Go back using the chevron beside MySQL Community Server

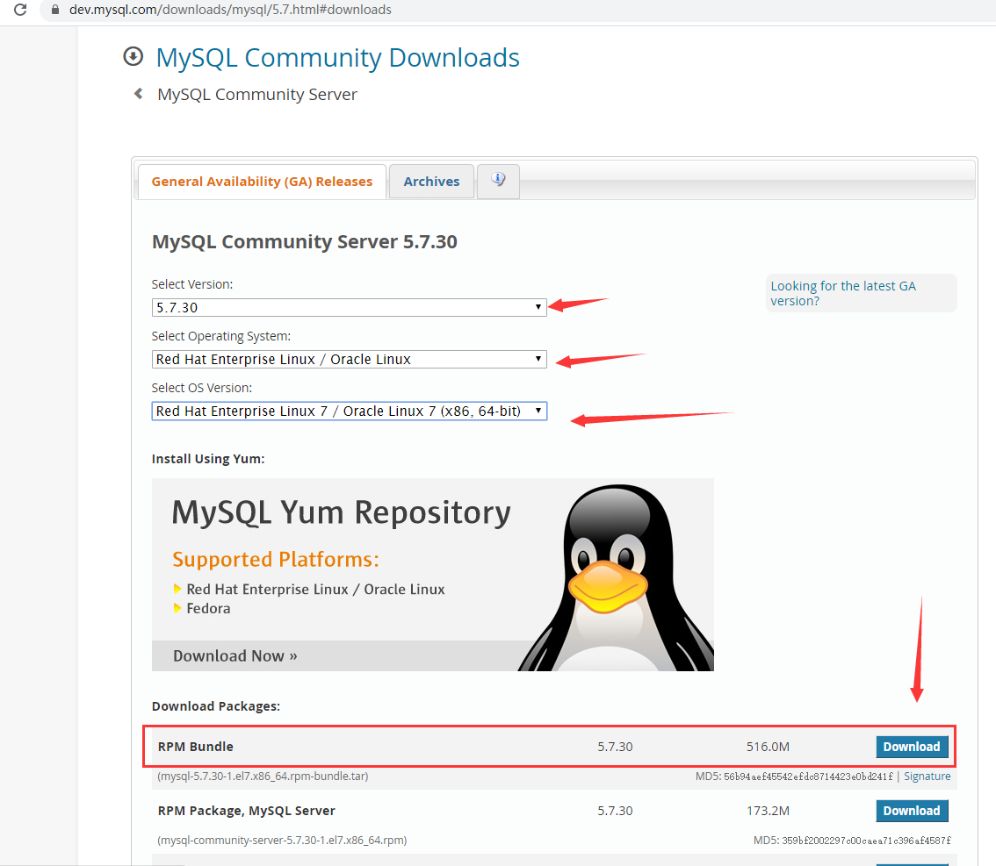pos(138,94)
